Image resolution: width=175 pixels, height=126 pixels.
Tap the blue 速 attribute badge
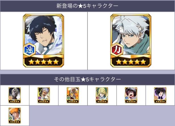tap(30, 50)
